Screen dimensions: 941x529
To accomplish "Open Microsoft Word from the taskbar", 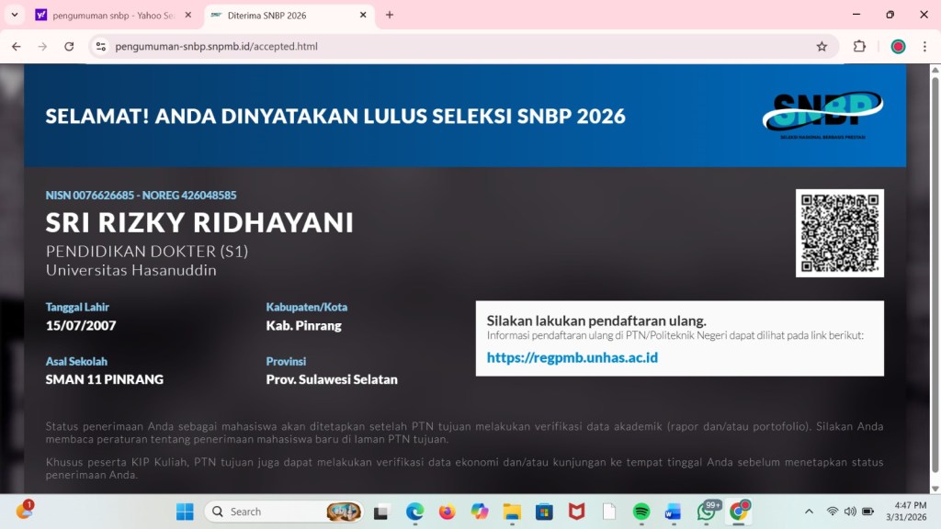I will [x=673, y=512].
